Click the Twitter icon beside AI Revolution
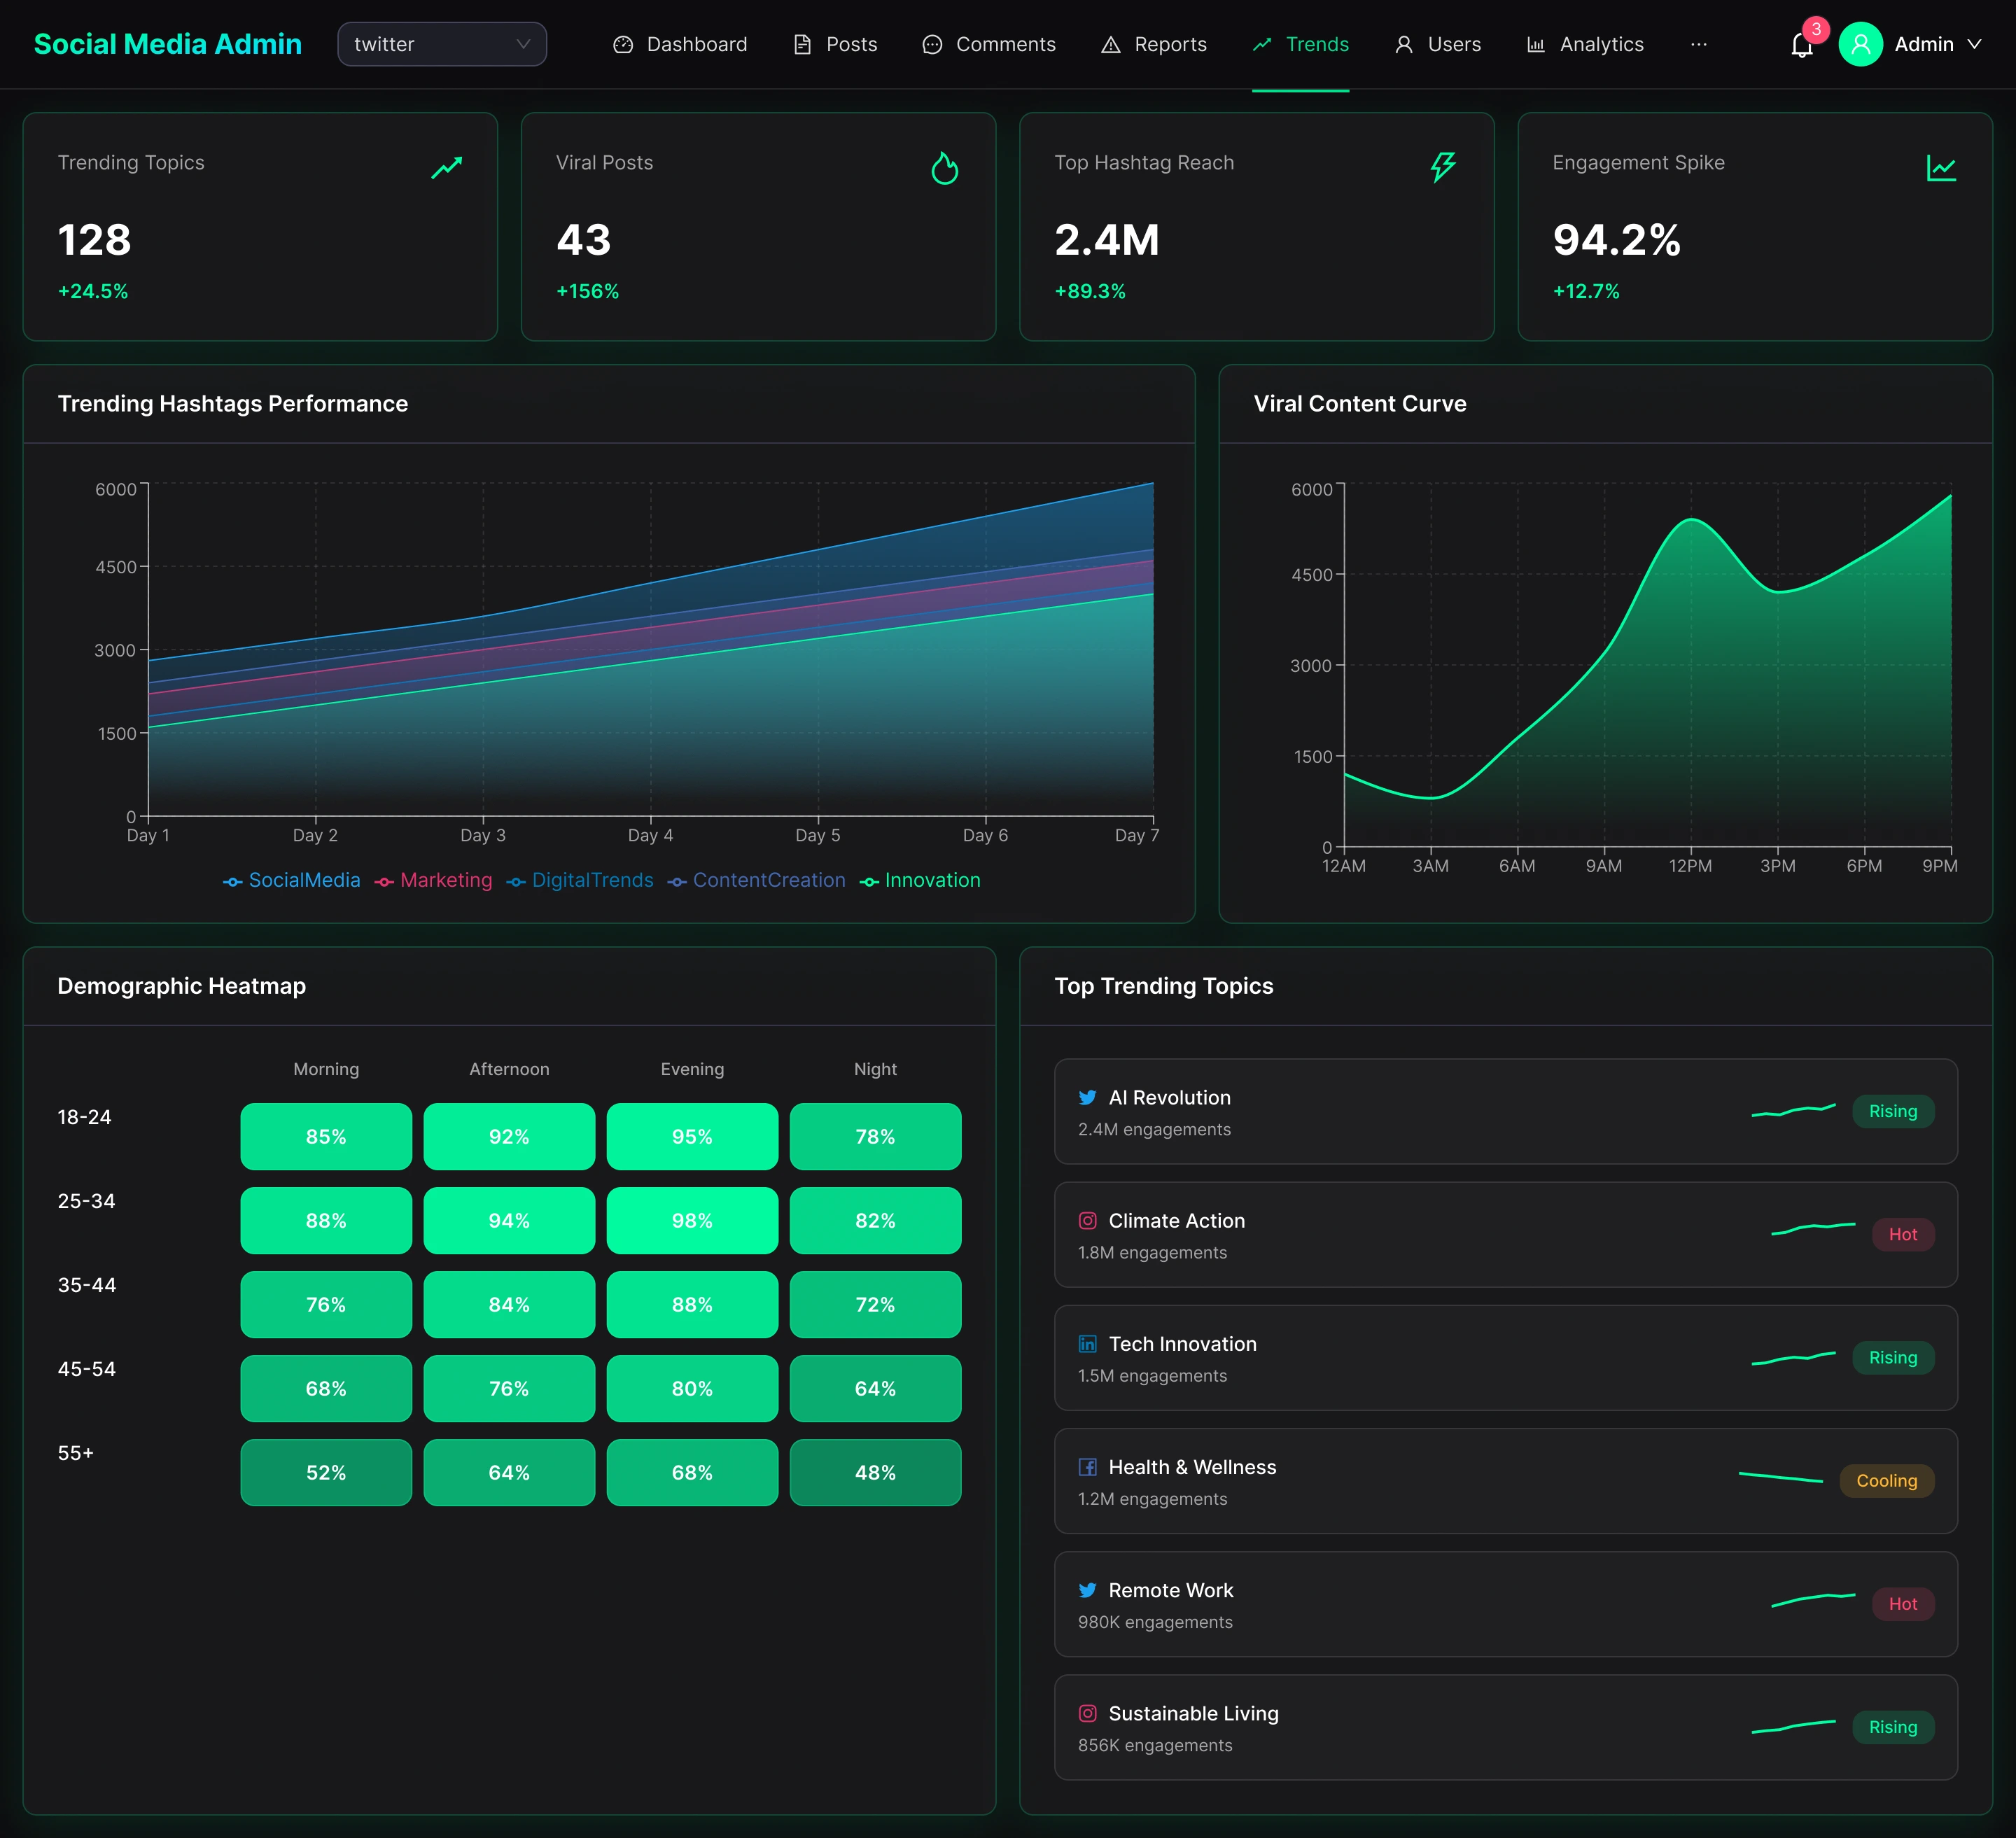Image resolution: width=2016 pixels, height=1838 pixels. [x=1087, y=1098]
